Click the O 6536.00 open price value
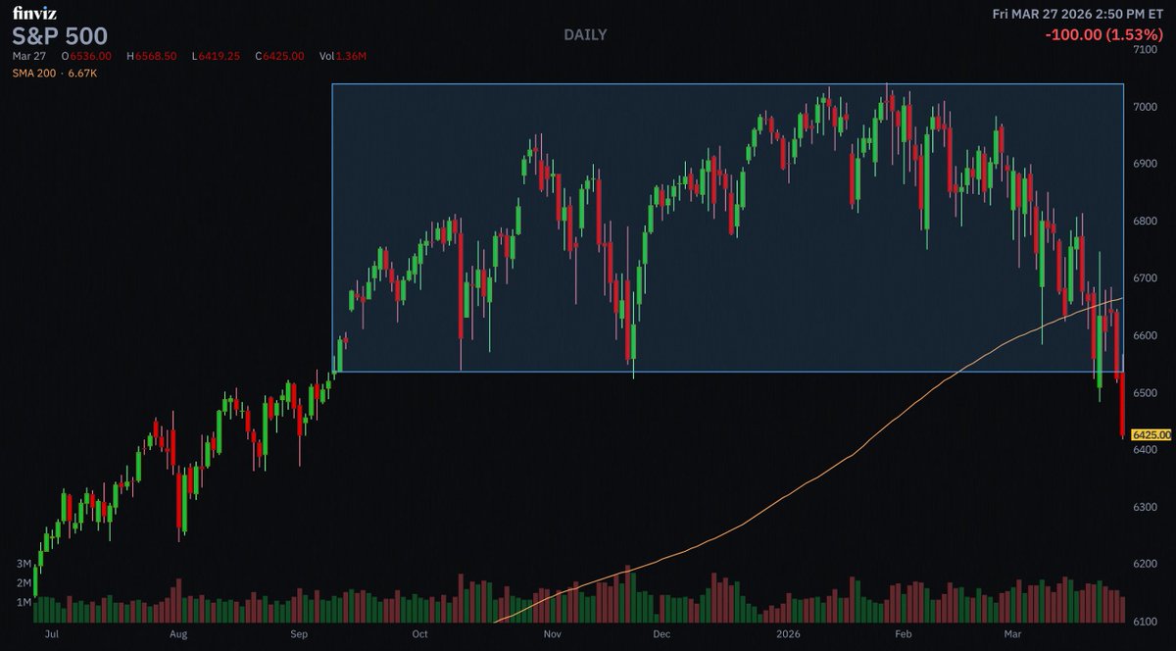Viewport: 1176px width, 651px height. coord(90,56)
